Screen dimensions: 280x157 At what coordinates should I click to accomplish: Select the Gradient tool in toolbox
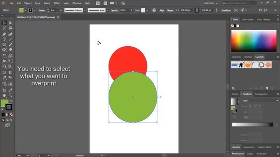coord(10,72)
